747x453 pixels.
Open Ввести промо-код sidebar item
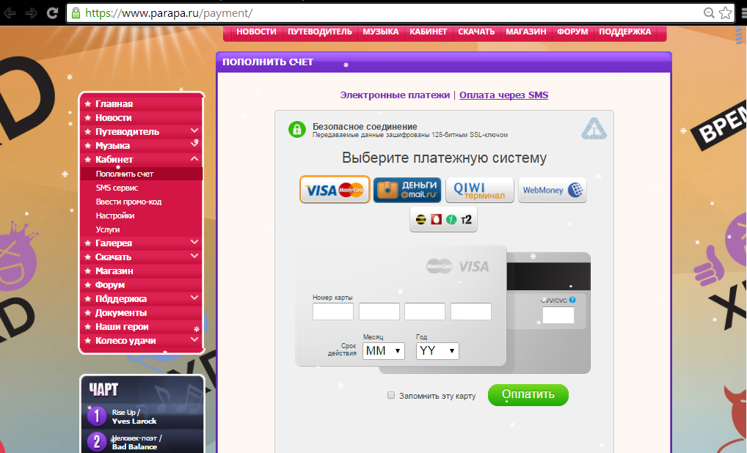pos(128,202)
